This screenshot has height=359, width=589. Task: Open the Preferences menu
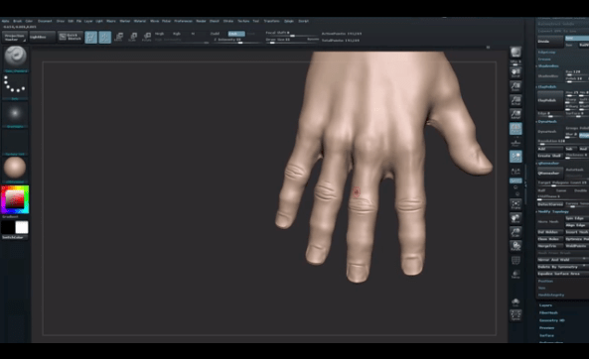pos(184,21)
